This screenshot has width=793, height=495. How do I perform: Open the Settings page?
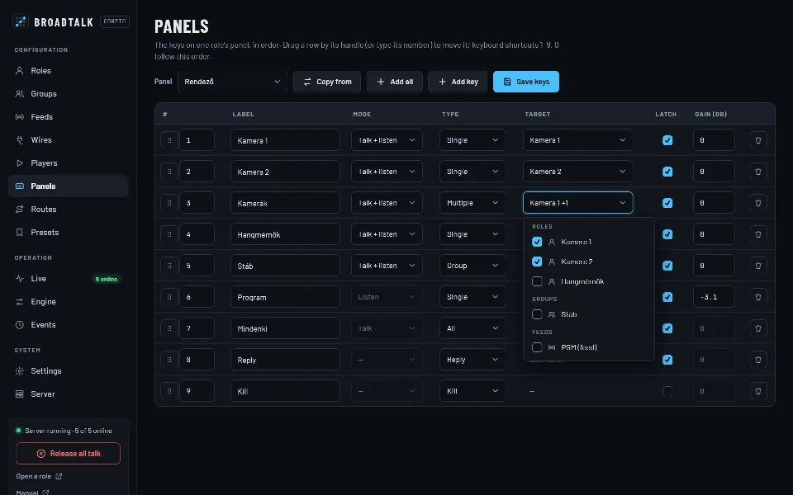pyautogui.click(x=69, y=371)
